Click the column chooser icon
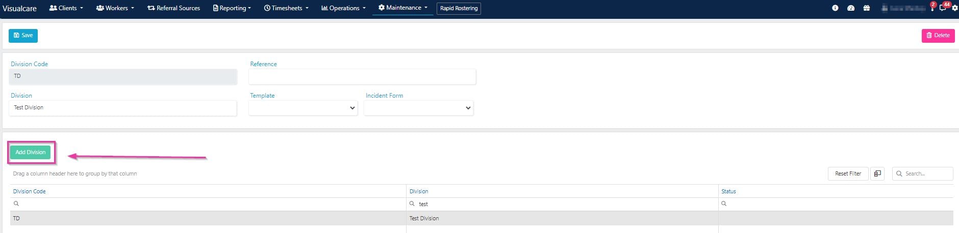 (x=877, y=173)
